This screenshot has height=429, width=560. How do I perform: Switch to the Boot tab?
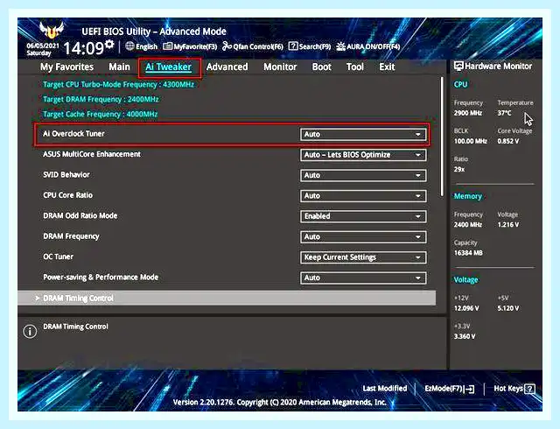click(322, 67)
